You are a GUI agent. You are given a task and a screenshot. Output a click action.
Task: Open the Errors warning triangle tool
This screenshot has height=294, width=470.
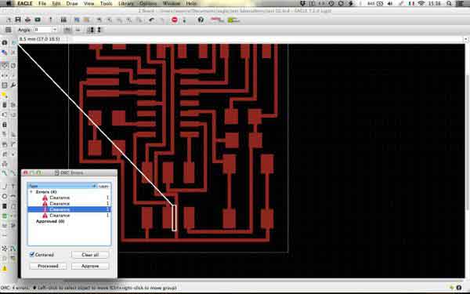(5, 268)
